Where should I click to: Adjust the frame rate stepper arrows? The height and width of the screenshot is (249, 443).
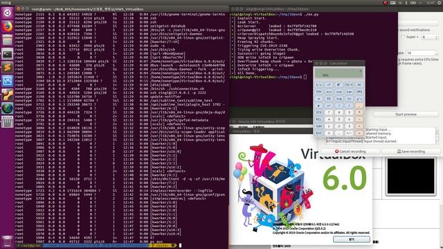click(x=436, y=53)
